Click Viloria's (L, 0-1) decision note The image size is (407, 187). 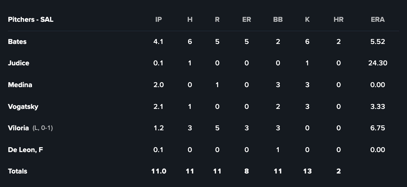pyautogui.click(x=43, y=128)
